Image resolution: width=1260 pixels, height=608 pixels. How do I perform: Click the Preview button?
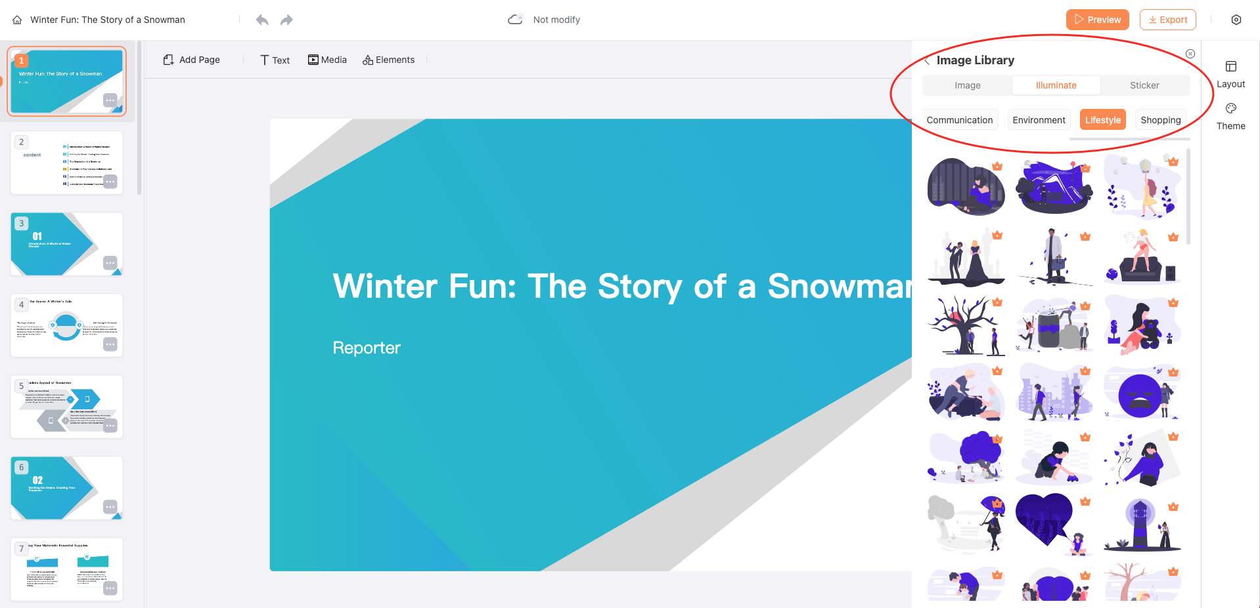pos(1097,20)
